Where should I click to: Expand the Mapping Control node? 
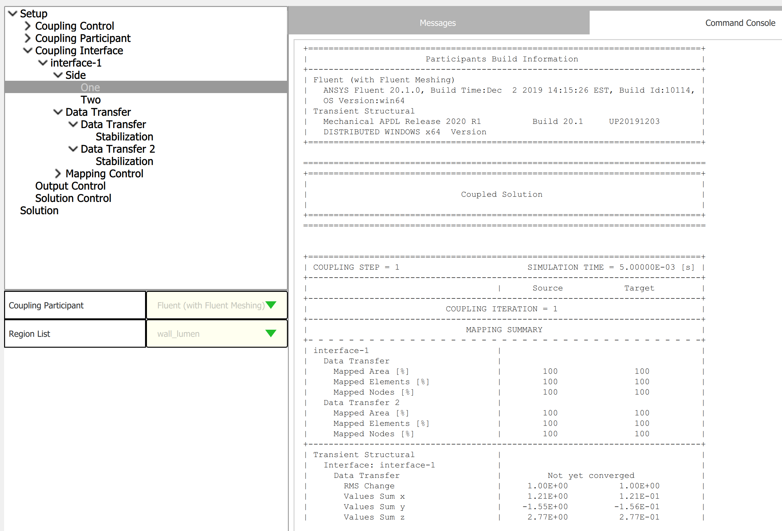(58, 174)
